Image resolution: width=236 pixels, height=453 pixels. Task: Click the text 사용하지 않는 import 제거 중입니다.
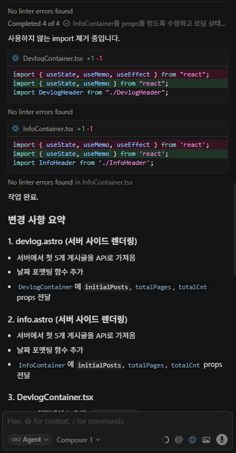point(63,38)
